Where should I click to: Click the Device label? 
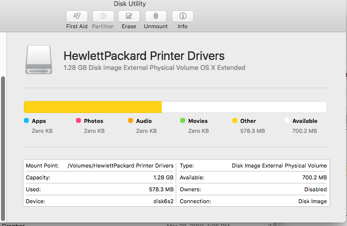[x=35, y=202]
